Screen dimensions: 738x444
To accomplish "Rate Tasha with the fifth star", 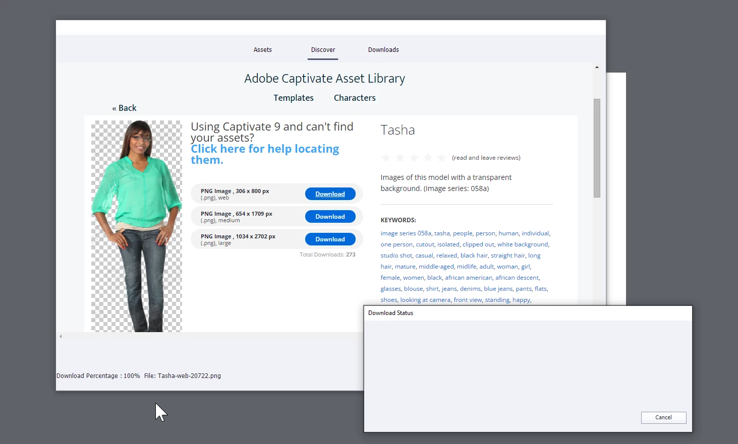I will 442,158.
